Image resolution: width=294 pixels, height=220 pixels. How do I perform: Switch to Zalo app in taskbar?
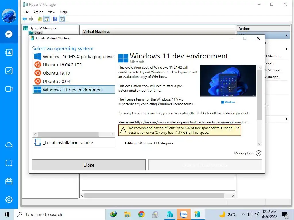[184, 214]
